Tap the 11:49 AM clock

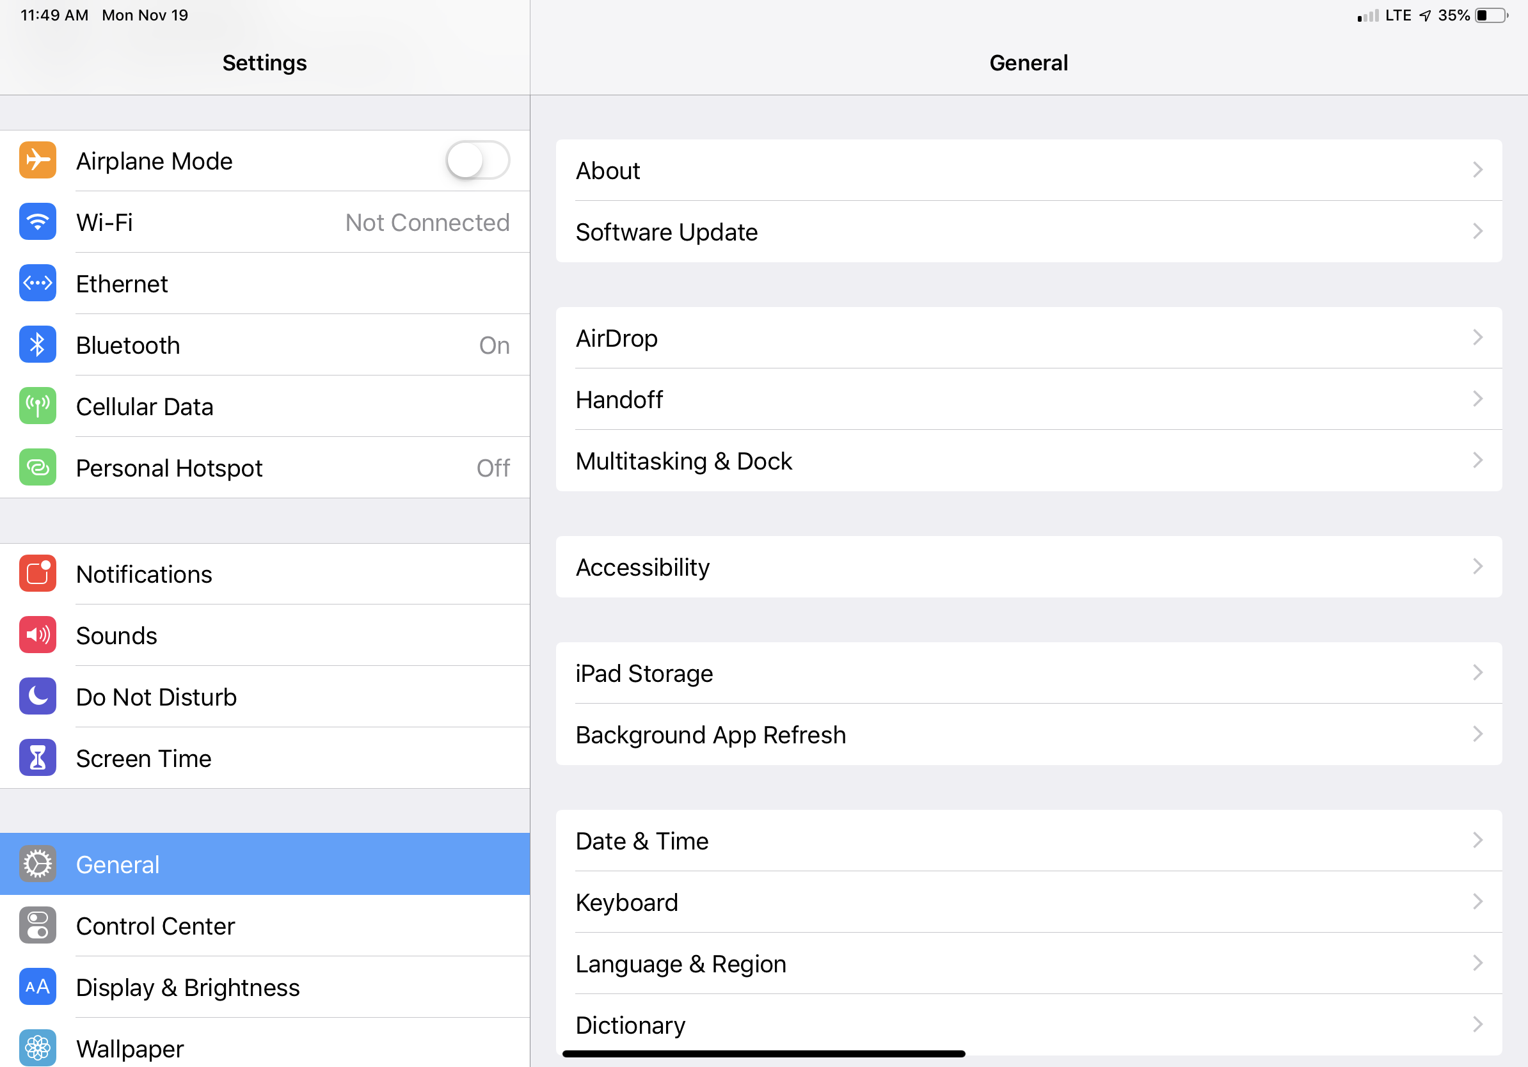54,15
